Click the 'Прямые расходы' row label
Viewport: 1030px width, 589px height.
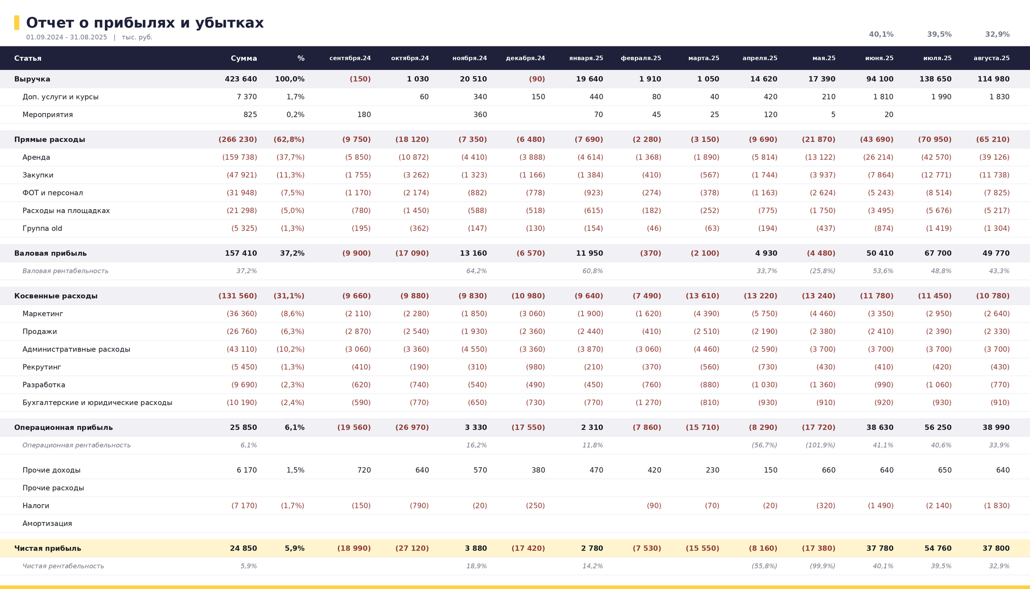50,139
